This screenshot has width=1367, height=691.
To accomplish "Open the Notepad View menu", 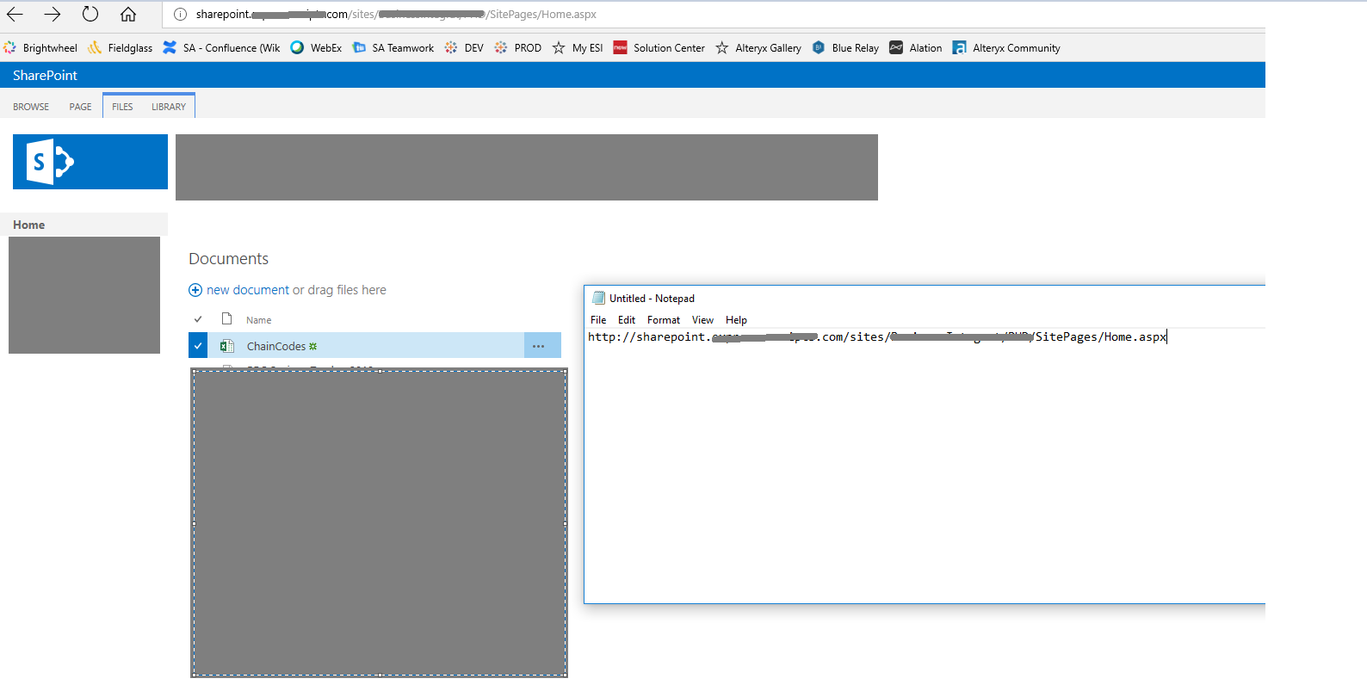I will [x=703, y=320].
